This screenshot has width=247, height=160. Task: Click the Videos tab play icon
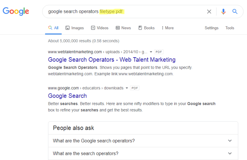coord(93,28)
